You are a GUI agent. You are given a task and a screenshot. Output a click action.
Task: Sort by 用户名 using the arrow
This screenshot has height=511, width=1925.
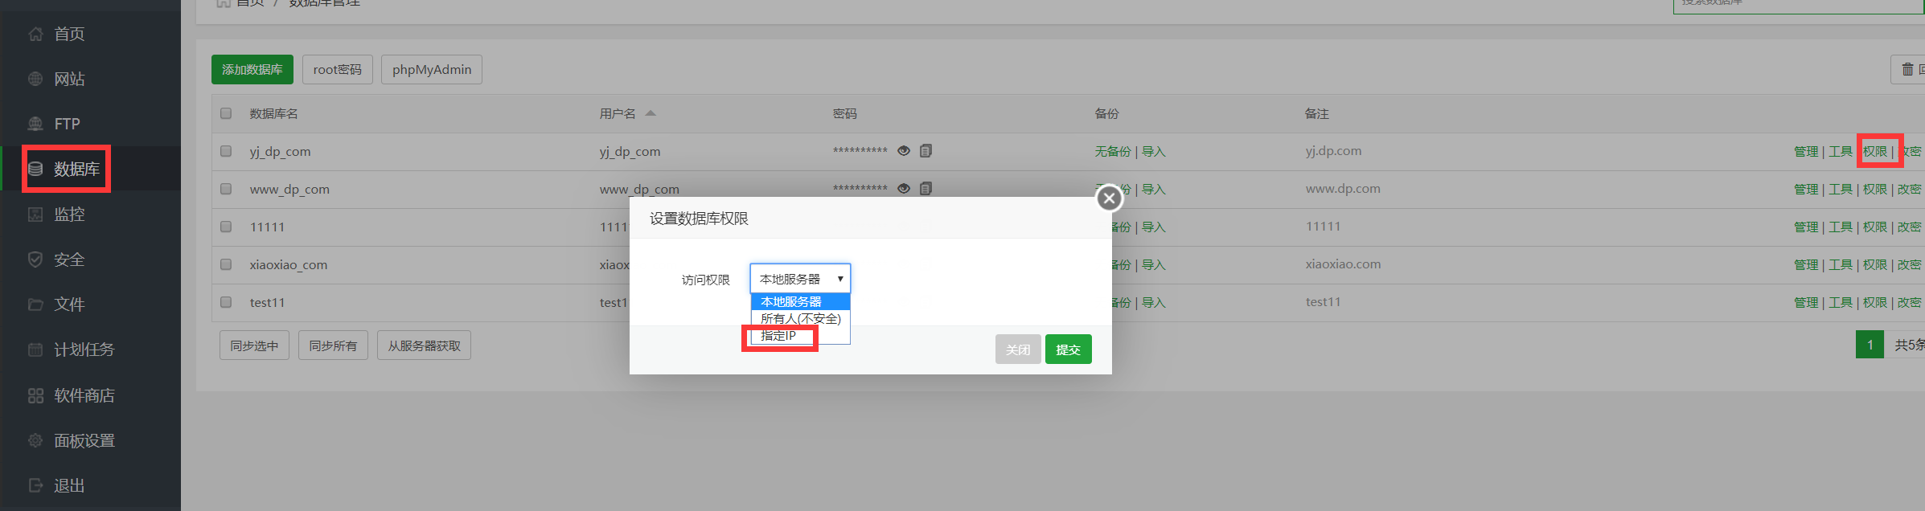click(651, 113)
